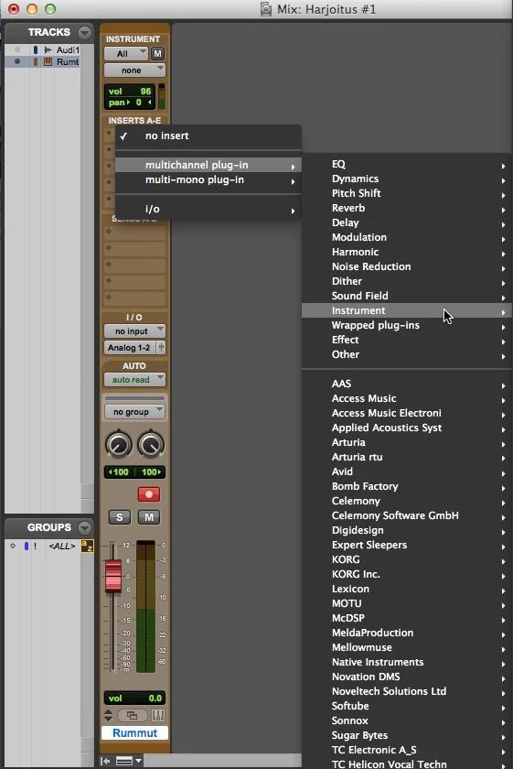The height and width of the screenshot is (769, 513).
Task: Open the Dynamics category
Action: pyautogui.click(x=407, y=179)
